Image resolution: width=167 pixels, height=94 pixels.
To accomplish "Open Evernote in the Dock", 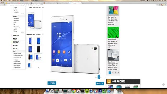I will [104, 91].
